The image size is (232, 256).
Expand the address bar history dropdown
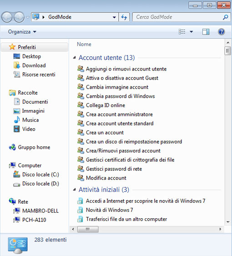pos(114,17)
